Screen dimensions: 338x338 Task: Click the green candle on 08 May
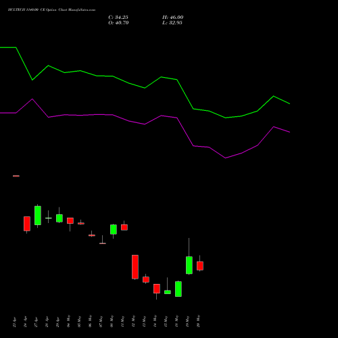point(114,229)
